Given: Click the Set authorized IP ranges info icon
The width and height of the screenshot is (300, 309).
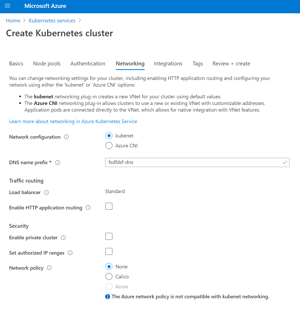Looking at the screenshot, I should [70, 253].
